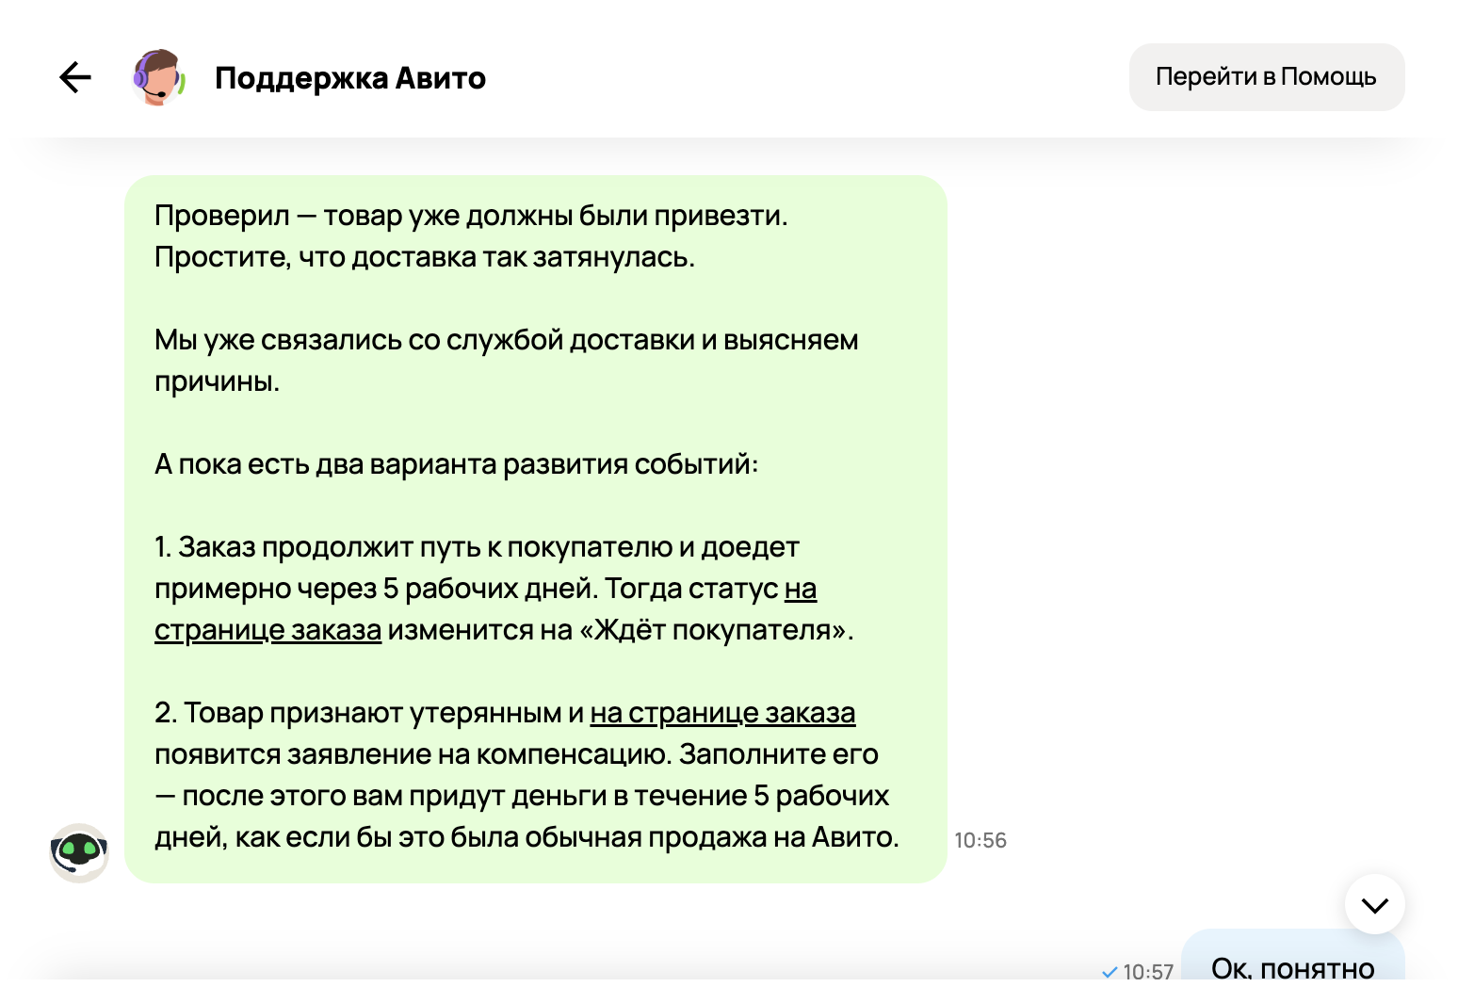This screenshot has width=1458, height=987.
Task: Click the text "Мы уже связались со службой доставки"
Action: point(425,340)
